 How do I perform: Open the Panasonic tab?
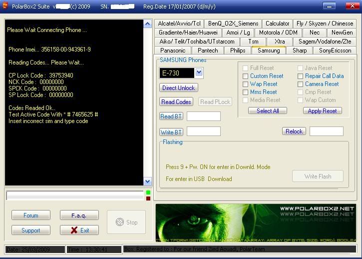tap(173, 50)
